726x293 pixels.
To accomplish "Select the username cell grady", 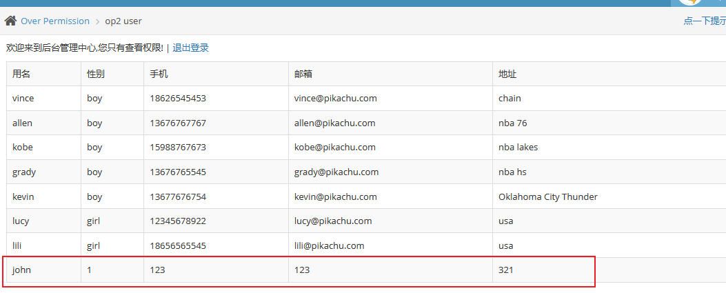I will click(x=24, y=172).
